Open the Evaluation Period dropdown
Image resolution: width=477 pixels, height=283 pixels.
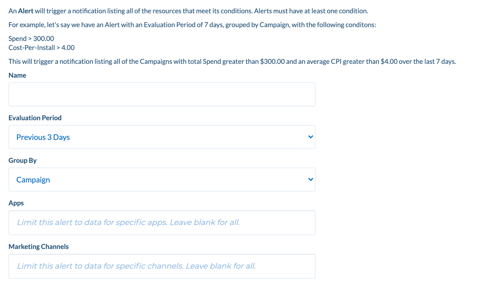coord(162,137)
